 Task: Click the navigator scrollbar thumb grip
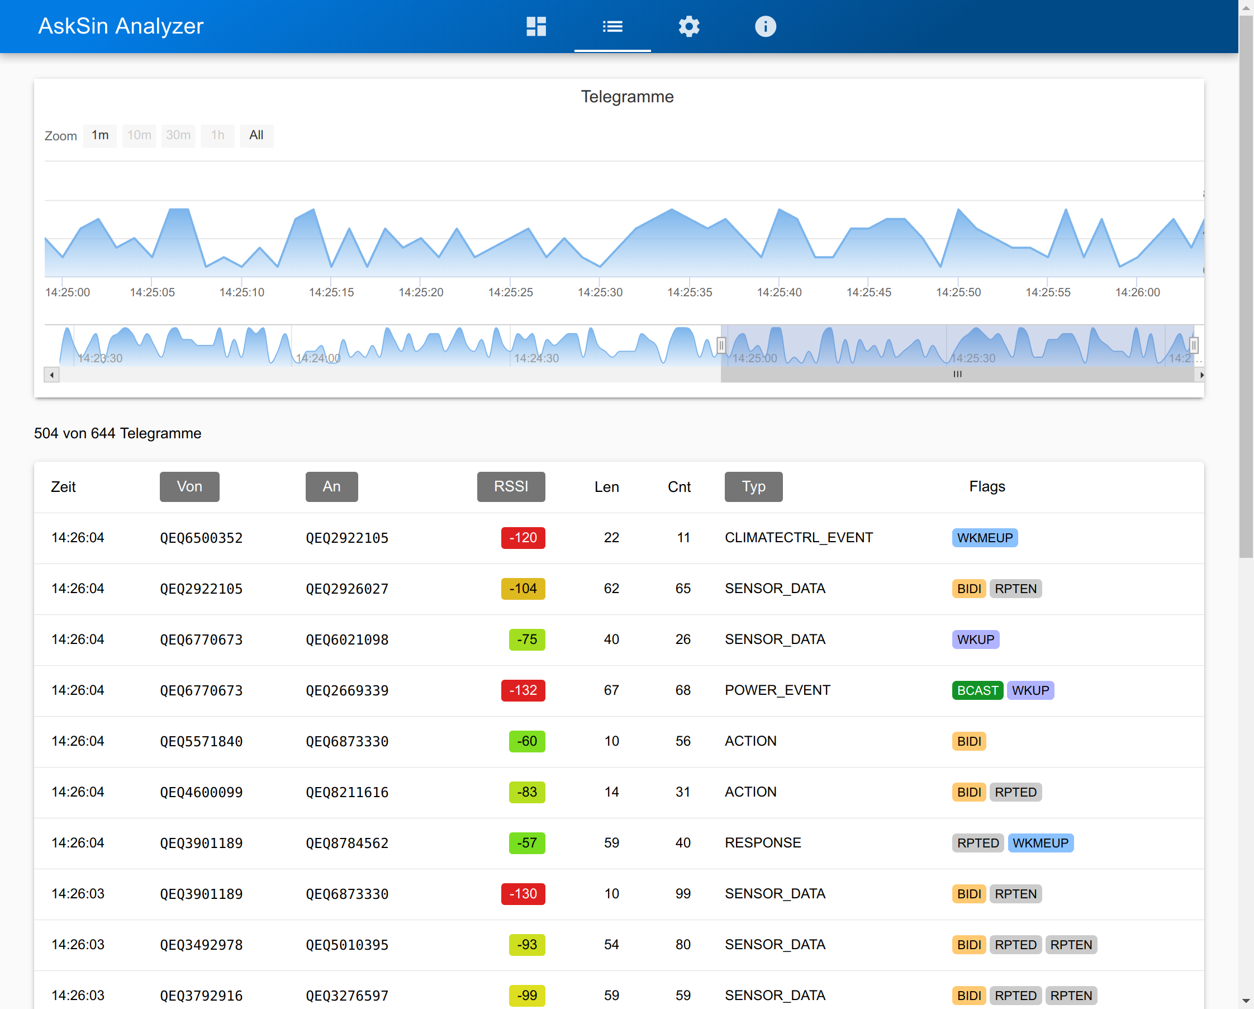[x=957, y=374]
